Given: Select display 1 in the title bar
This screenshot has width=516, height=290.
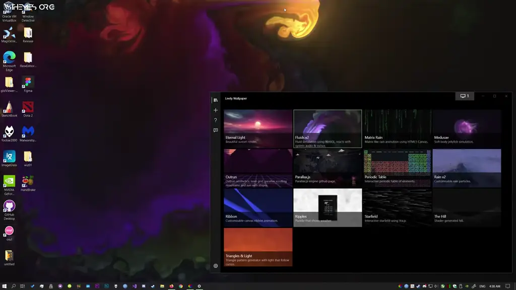Looking at the screenshot, I should pos(464,96).
